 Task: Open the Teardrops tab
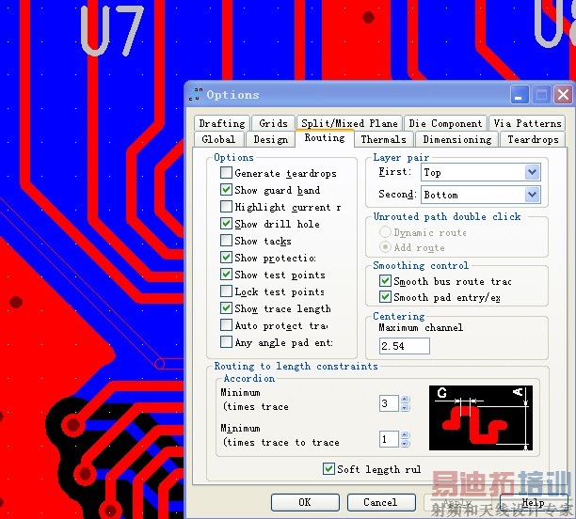[x=533, y=139]
